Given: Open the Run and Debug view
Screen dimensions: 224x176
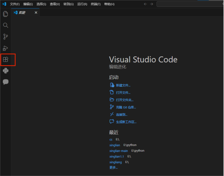Looking at the screenshot, I should (x=5, y=48).
